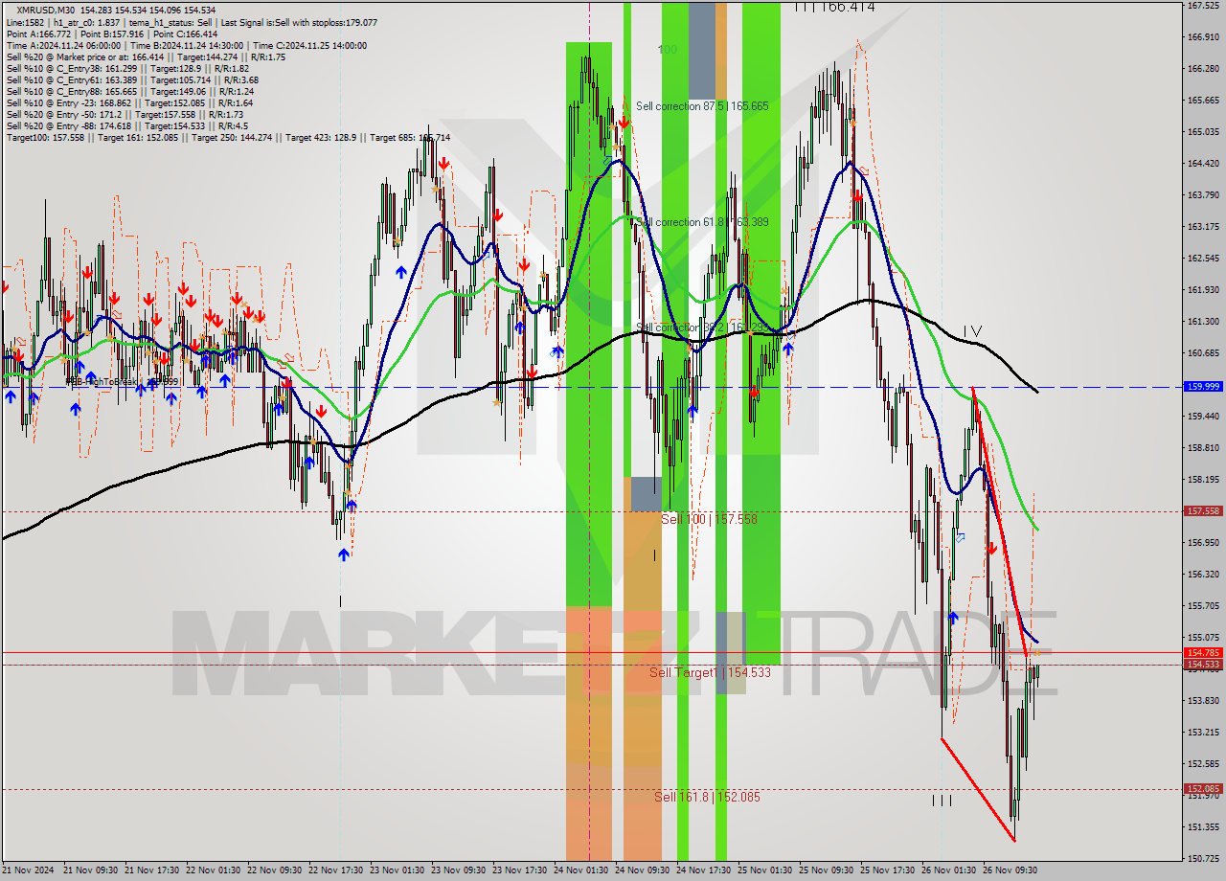
Task: Select the 'Sell %20 @ Entry -50: 171.2' line
Action: tap(124, 114)
